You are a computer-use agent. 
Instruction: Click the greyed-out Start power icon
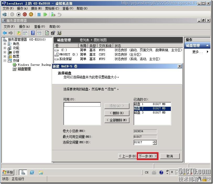(12, 14)
